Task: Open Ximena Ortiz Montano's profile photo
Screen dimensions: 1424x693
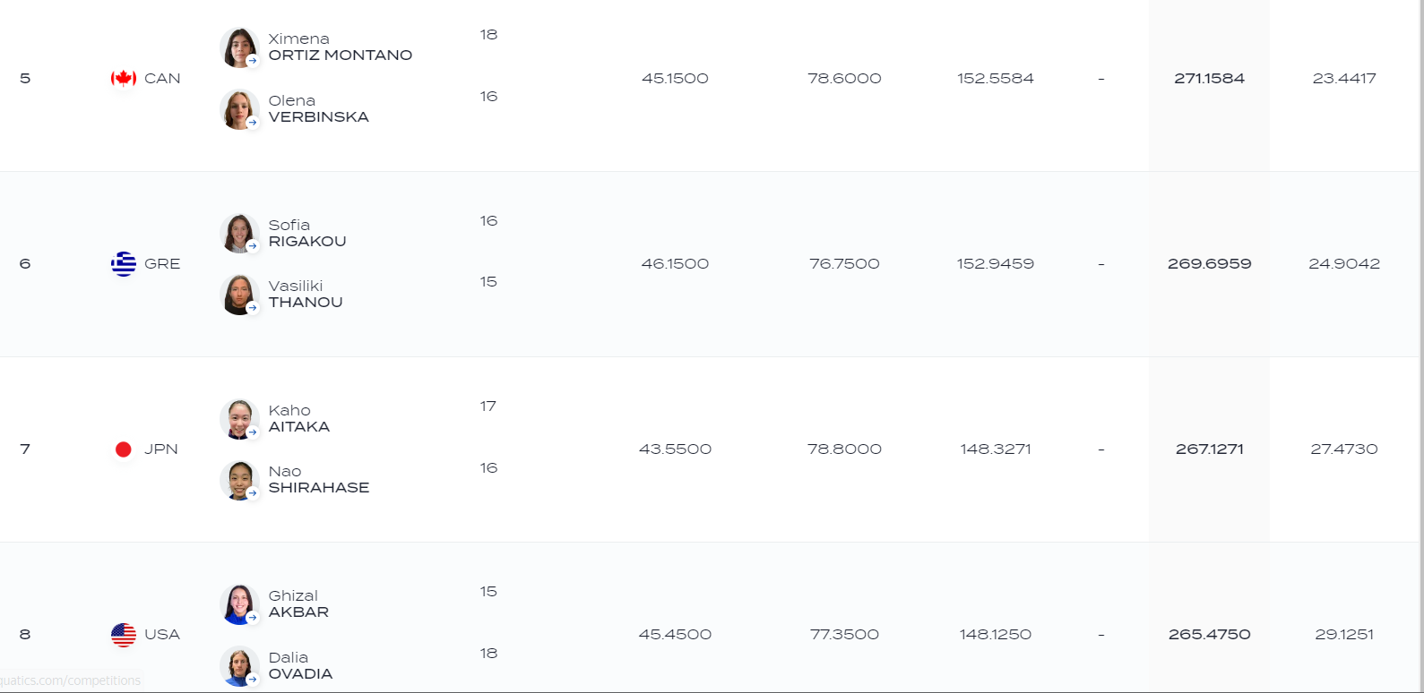Action: point(239,47)
